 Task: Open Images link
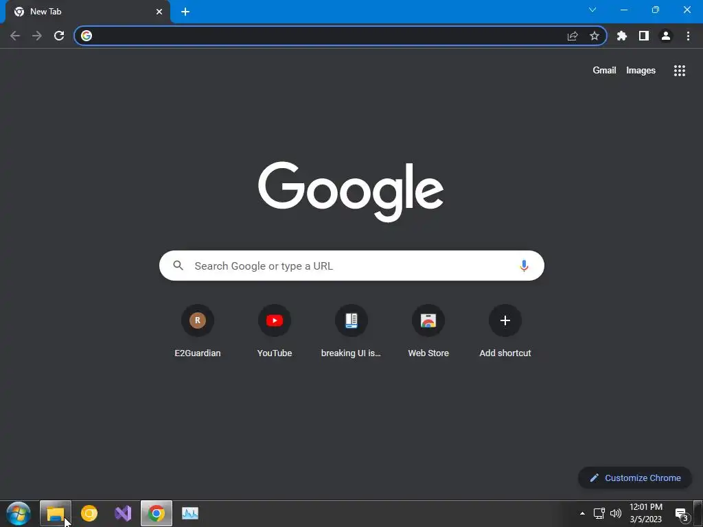641,71
